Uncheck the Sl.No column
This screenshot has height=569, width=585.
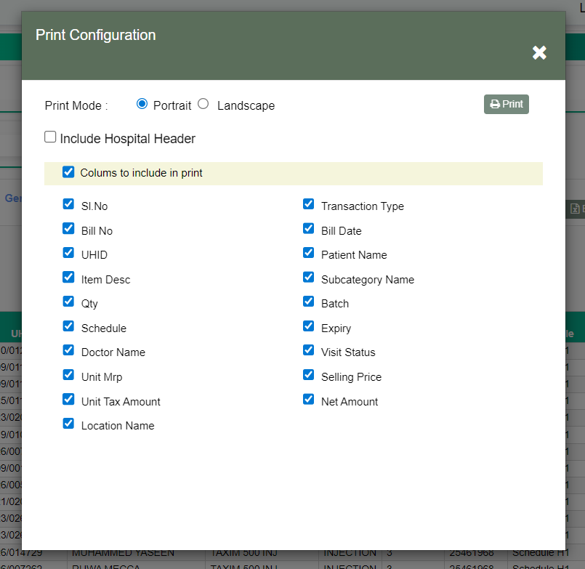(x=68, y=203)
